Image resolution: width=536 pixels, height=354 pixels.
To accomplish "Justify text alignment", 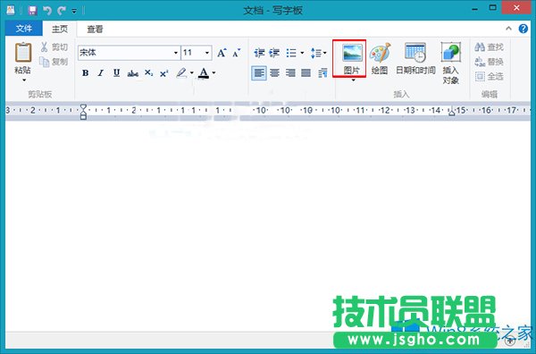I will (306, 72).
